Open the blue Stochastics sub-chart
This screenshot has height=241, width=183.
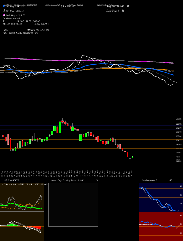tap(161, 197)
